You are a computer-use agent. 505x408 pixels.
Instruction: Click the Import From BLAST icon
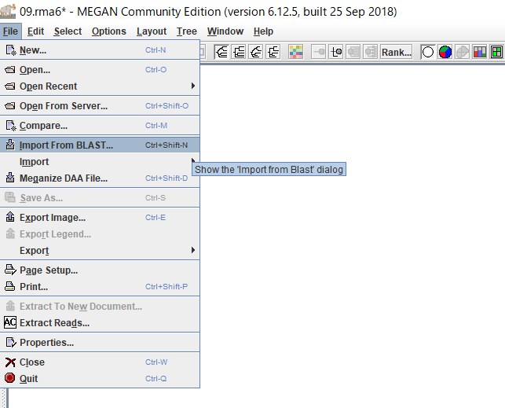[10, 145]
